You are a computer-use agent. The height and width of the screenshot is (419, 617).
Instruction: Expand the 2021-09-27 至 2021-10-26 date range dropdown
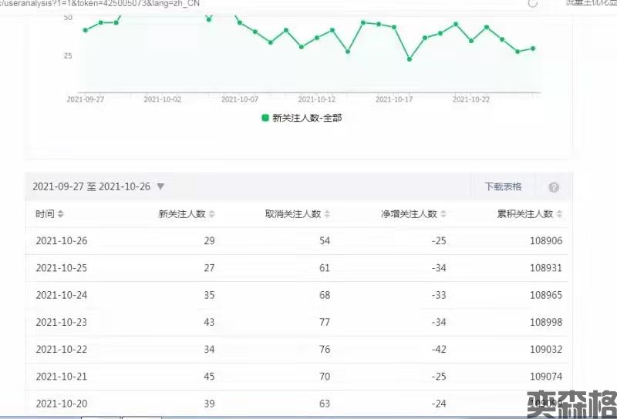point(160,186)
